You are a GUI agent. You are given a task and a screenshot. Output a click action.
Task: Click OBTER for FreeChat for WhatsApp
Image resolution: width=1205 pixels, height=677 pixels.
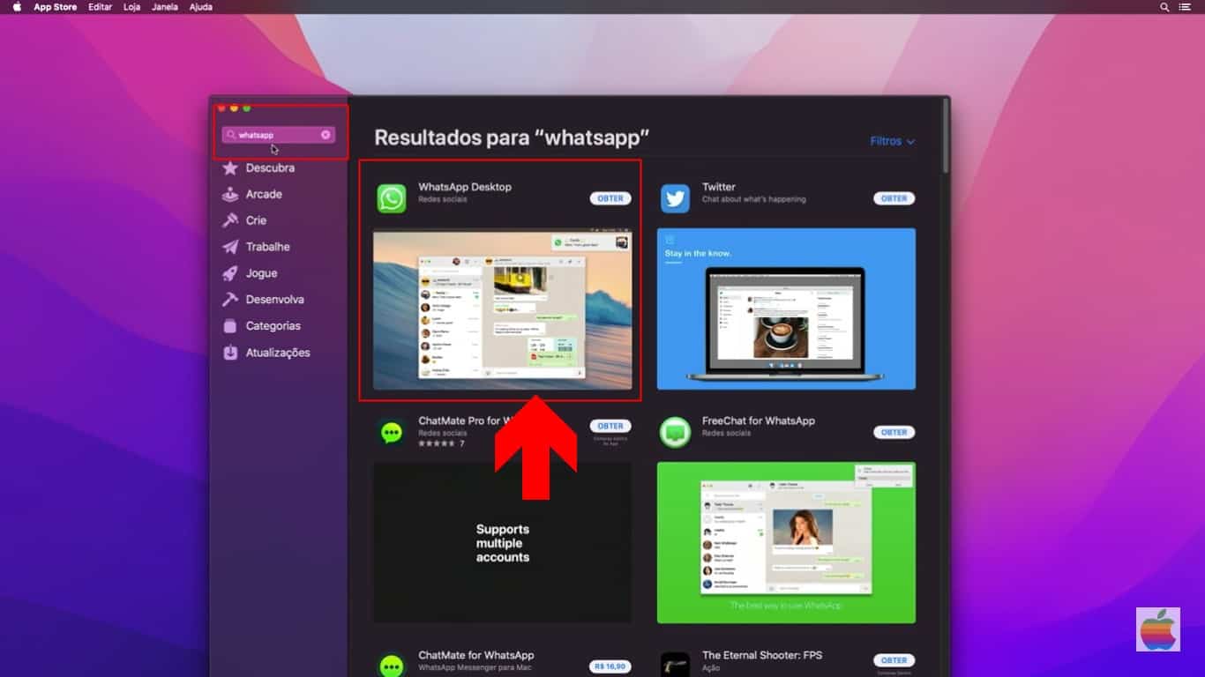[x=894, y=432]
